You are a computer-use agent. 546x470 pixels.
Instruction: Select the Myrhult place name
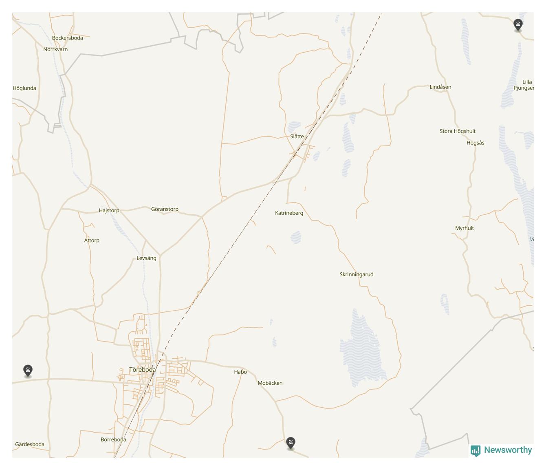pos(465,228)
